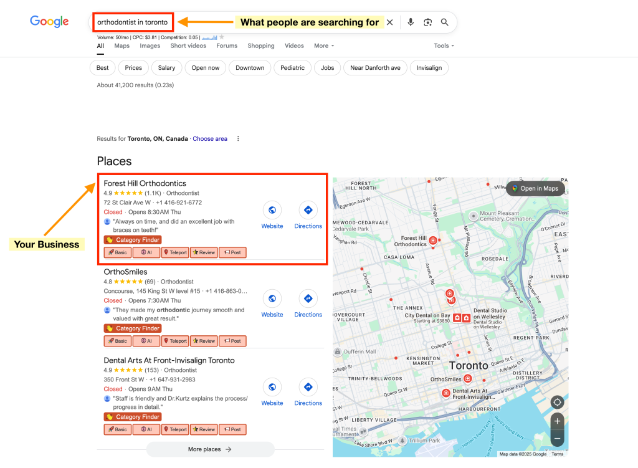Click the More places button

[x=211, y=449]
